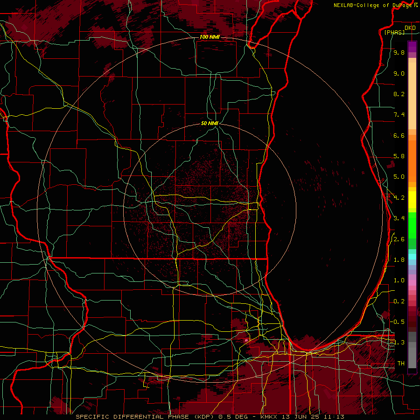Click the small pink KDP pixel south of radar
Viewport: 420px width, 420px height.
(x=246, y=340)
